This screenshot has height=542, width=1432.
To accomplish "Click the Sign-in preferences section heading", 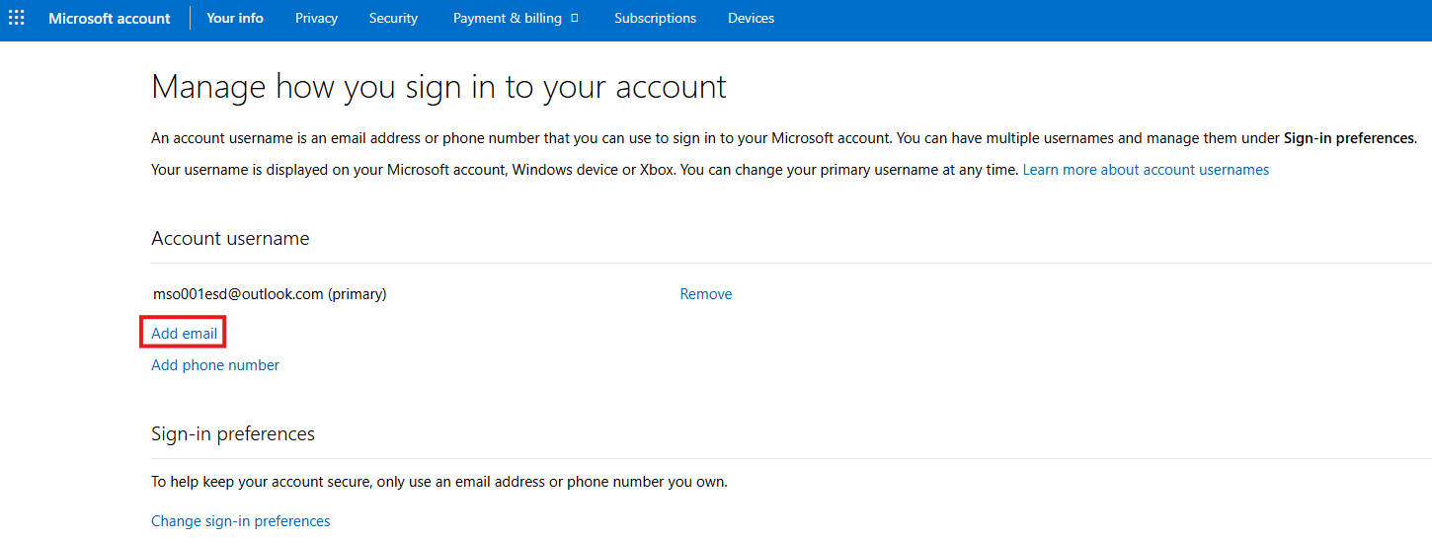I will point(233,434).
